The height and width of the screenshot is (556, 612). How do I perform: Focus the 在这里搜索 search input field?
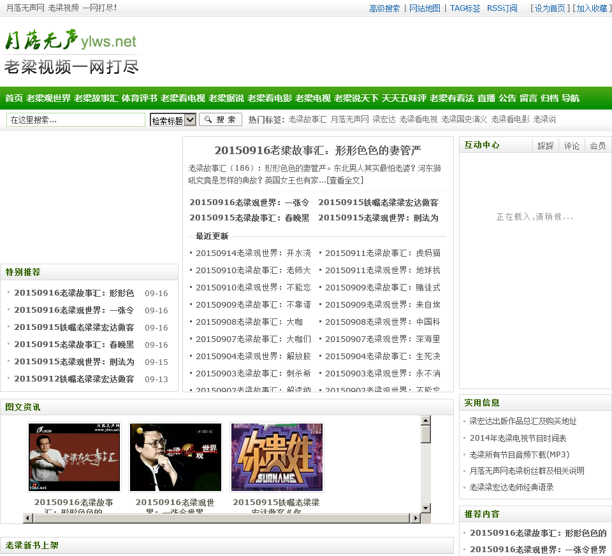click(x=76, y=120)
